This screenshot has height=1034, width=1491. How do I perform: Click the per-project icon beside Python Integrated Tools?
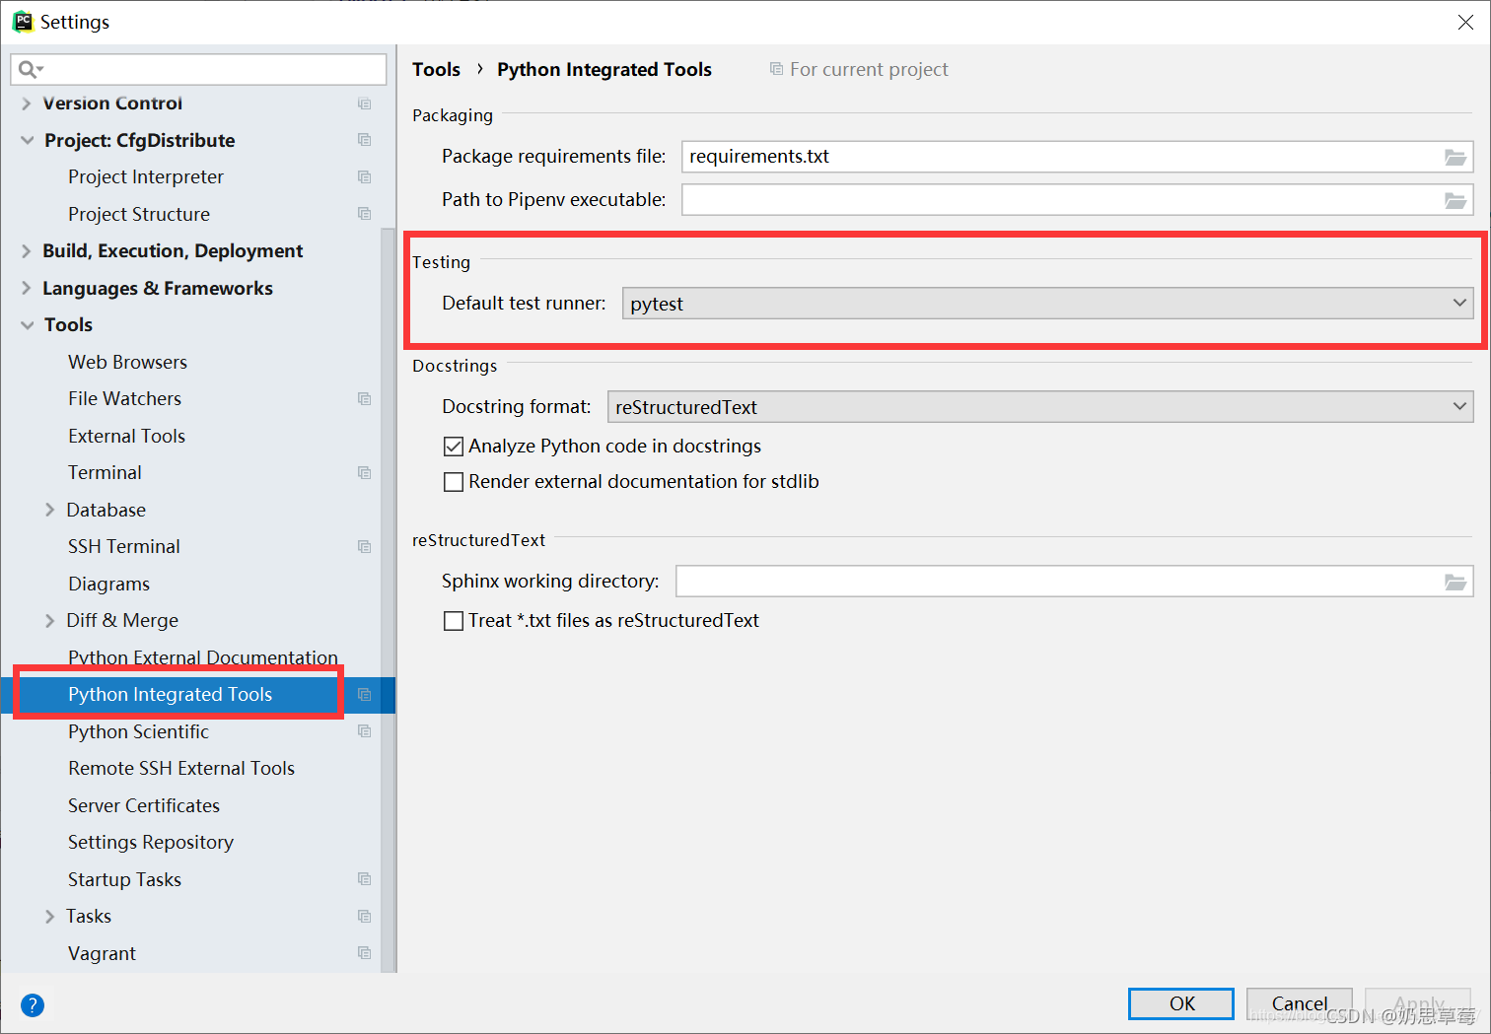click(x=364, y=695)
